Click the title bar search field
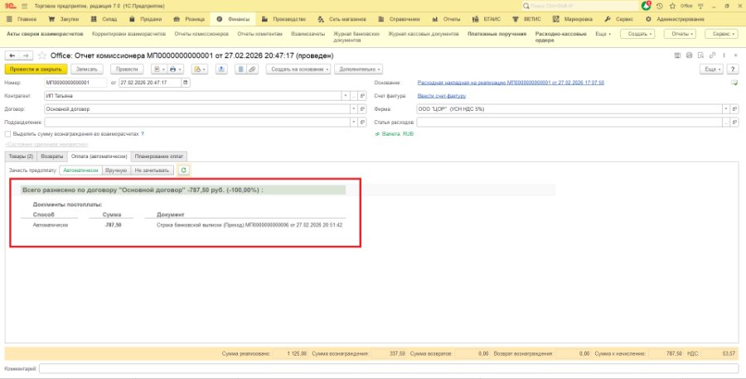Viewport: 746px width, 379px height. pyautogui.click(x=580, y=6)
